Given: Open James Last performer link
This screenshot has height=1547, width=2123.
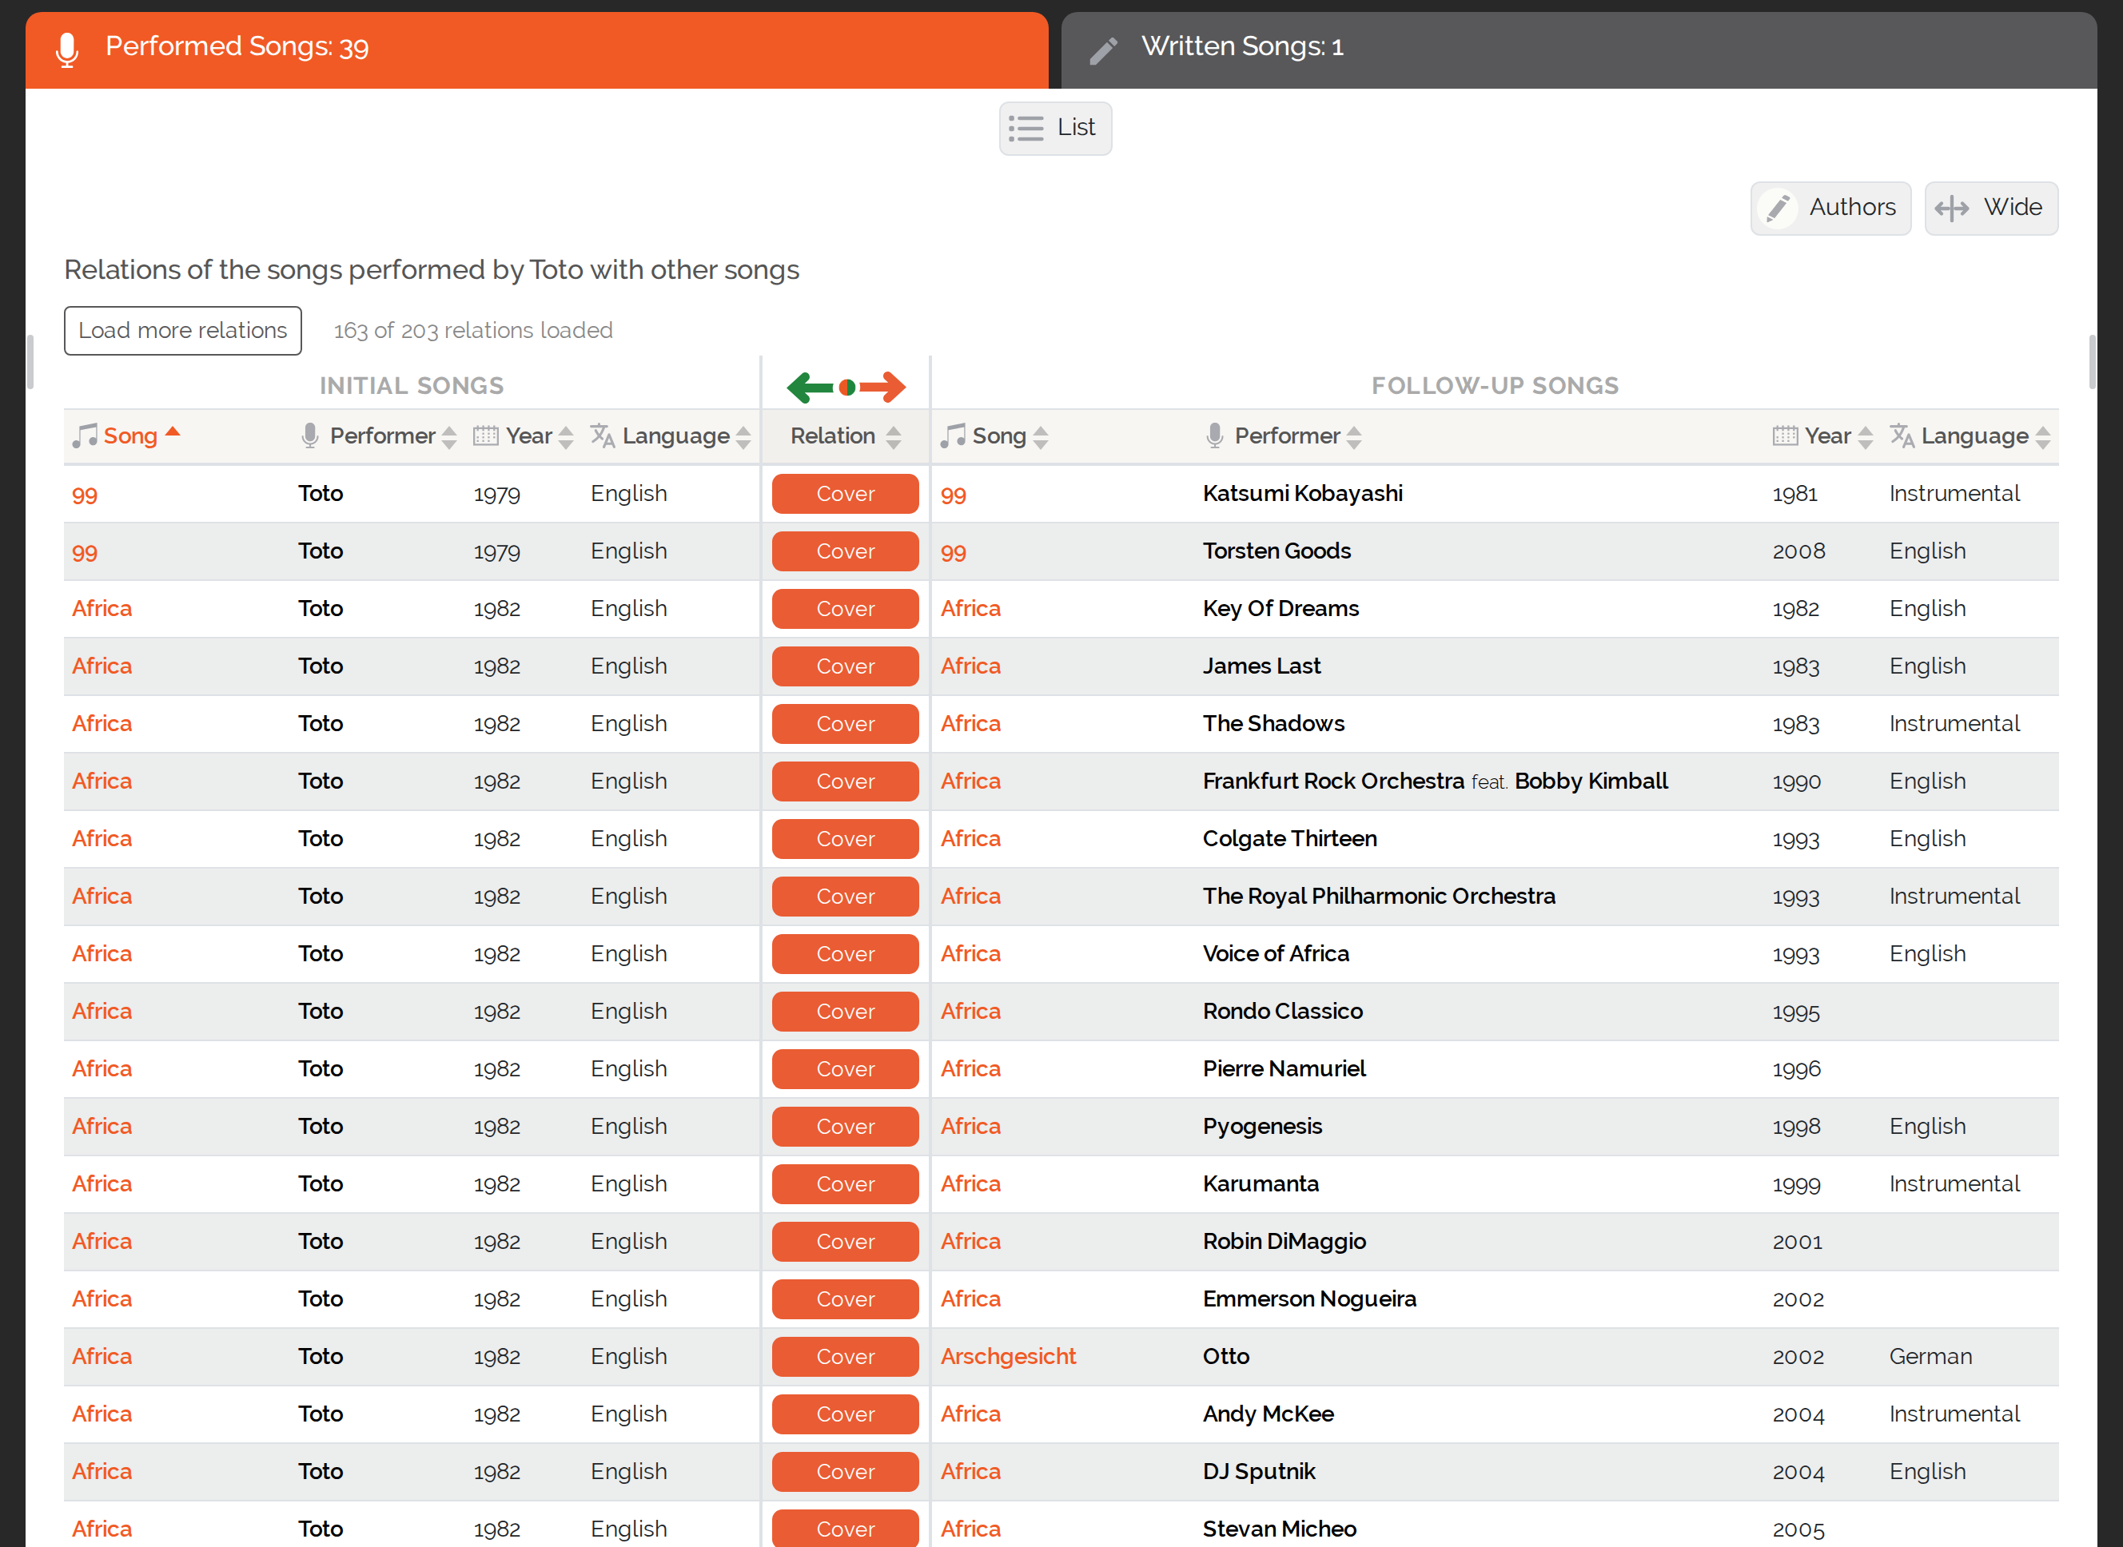Looking at the screenshot, I should 1261,666.
